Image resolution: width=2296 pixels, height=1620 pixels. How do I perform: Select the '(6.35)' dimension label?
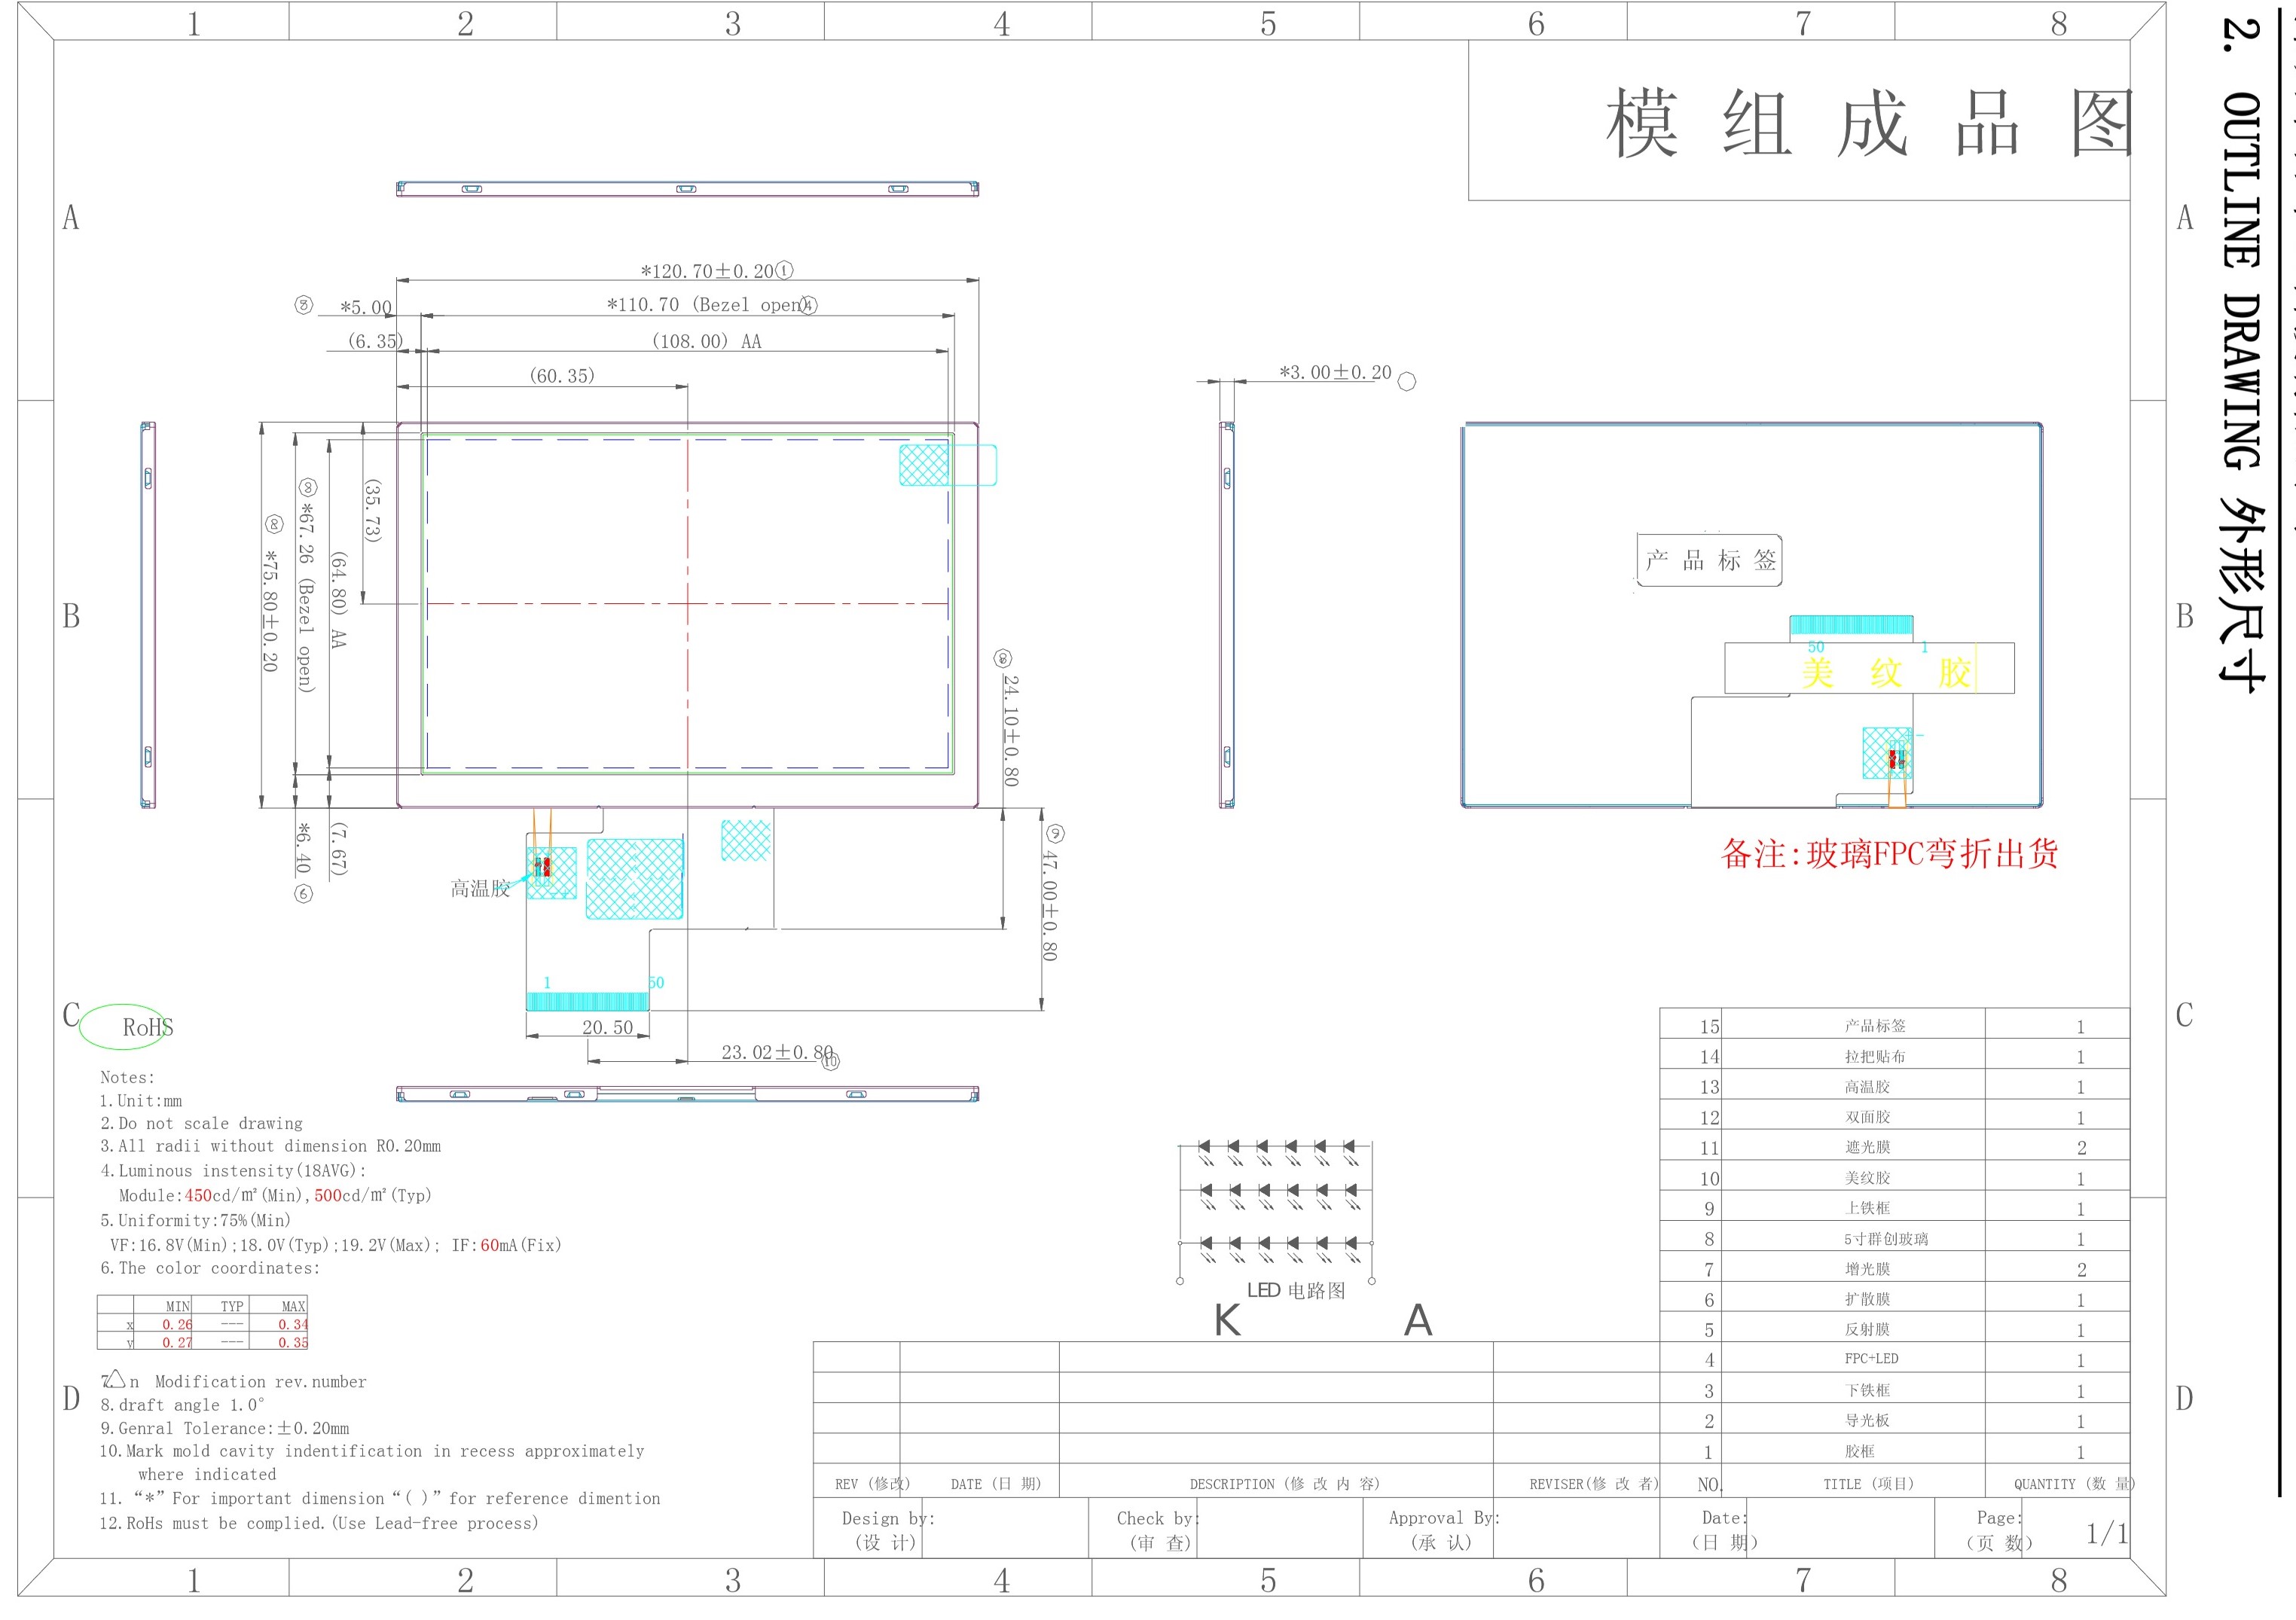(x=375, y=341)
